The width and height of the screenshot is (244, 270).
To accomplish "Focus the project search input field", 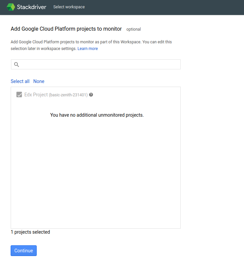I will 100,64.
